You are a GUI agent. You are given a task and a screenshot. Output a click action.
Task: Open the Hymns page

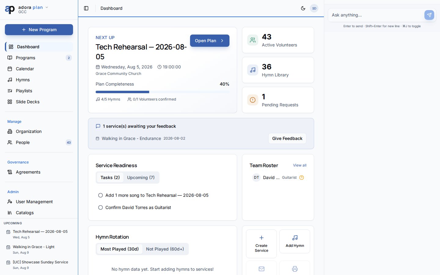point(39,80)
